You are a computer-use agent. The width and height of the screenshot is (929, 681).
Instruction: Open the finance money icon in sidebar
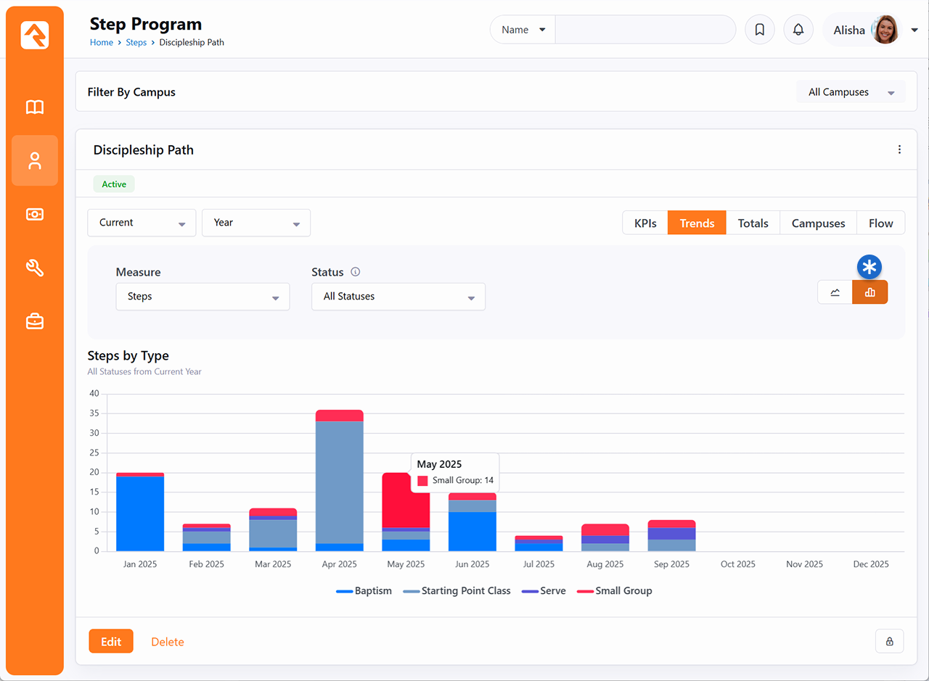pos(35,214)
